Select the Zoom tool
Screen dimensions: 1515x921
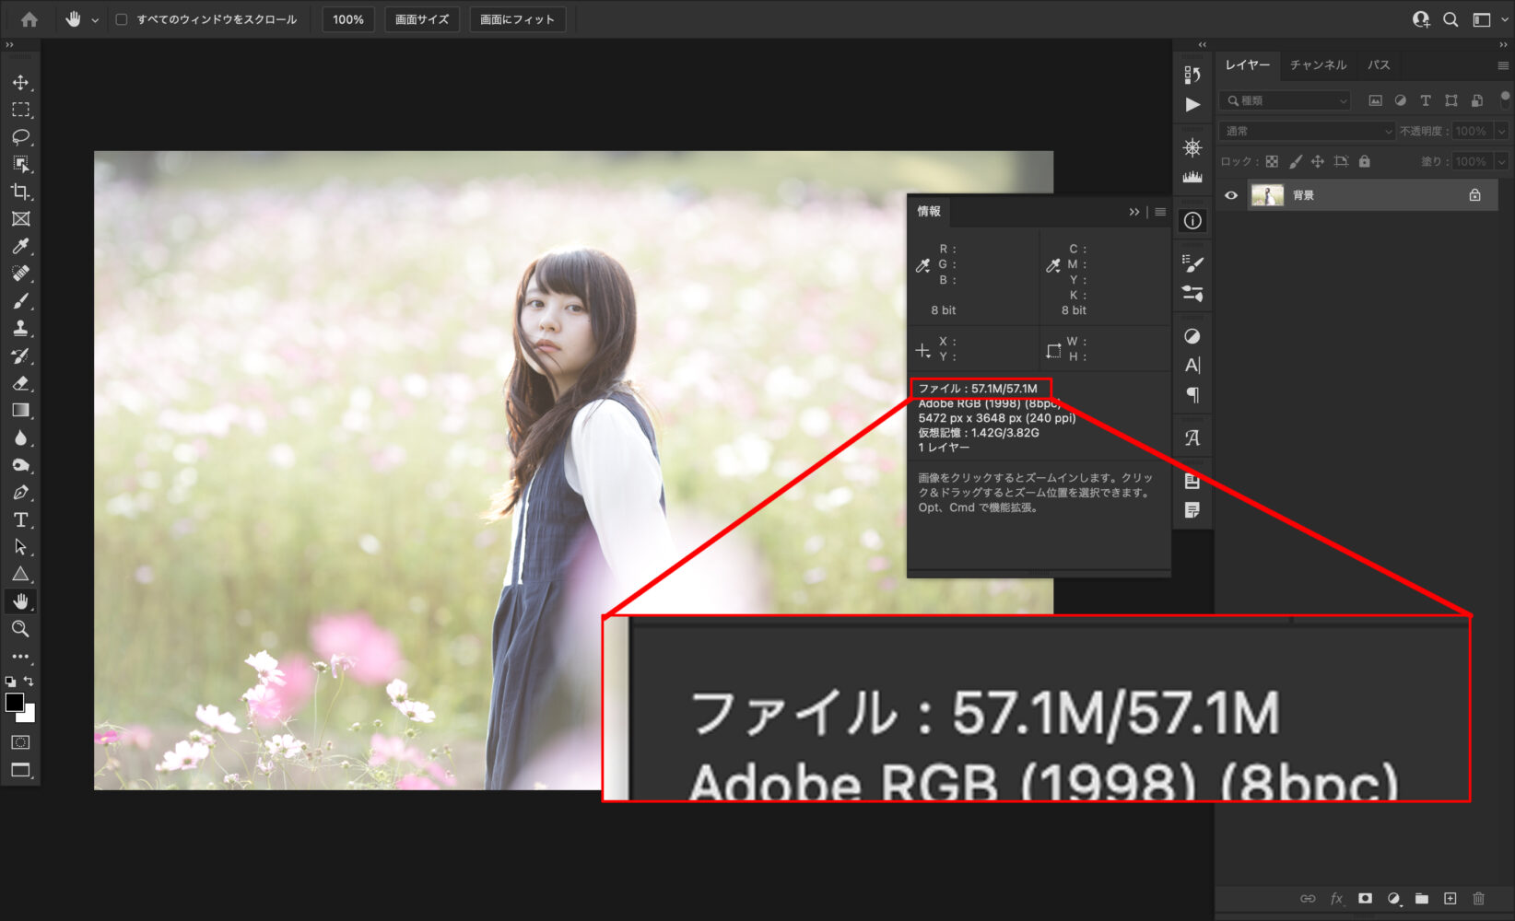tap(21, 629)
